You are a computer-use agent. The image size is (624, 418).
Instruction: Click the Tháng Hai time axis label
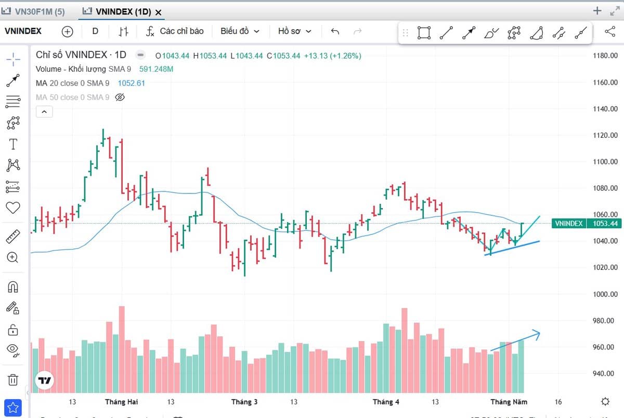122,402
